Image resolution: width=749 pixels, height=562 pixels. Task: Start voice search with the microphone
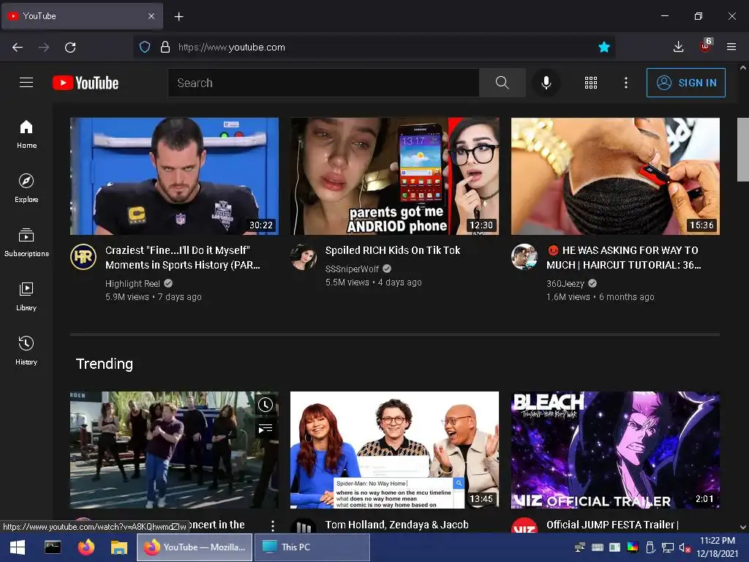(546, 83)
